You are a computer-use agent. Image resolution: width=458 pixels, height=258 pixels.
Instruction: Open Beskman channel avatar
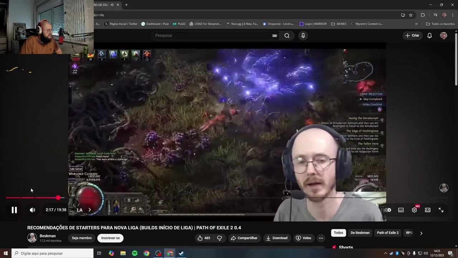[32, 238]
